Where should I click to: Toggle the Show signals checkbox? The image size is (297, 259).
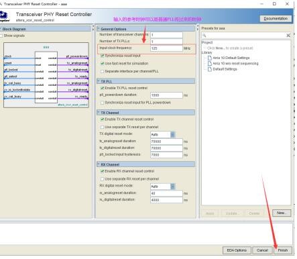click(1, 36)
